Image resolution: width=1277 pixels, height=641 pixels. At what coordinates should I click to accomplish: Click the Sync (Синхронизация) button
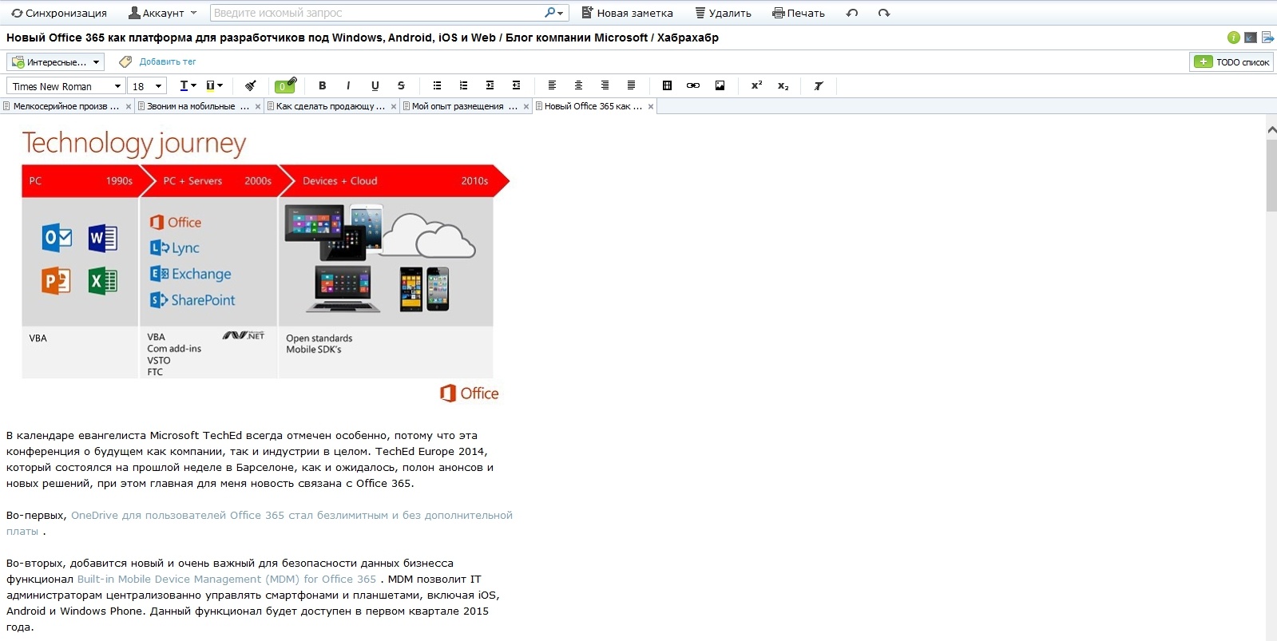[x=59, y=13]
